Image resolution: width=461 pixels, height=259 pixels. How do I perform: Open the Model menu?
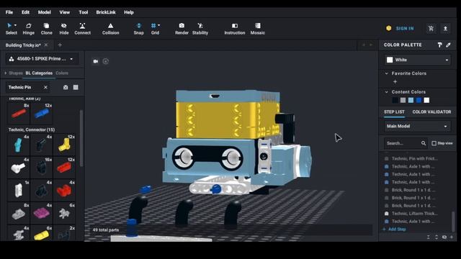[x=44, y=12]
